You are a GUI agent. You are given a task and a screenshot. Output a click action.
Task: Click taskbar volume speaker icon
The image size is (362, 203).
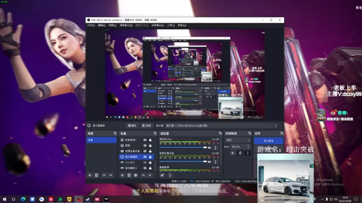[x=336, y=199]
